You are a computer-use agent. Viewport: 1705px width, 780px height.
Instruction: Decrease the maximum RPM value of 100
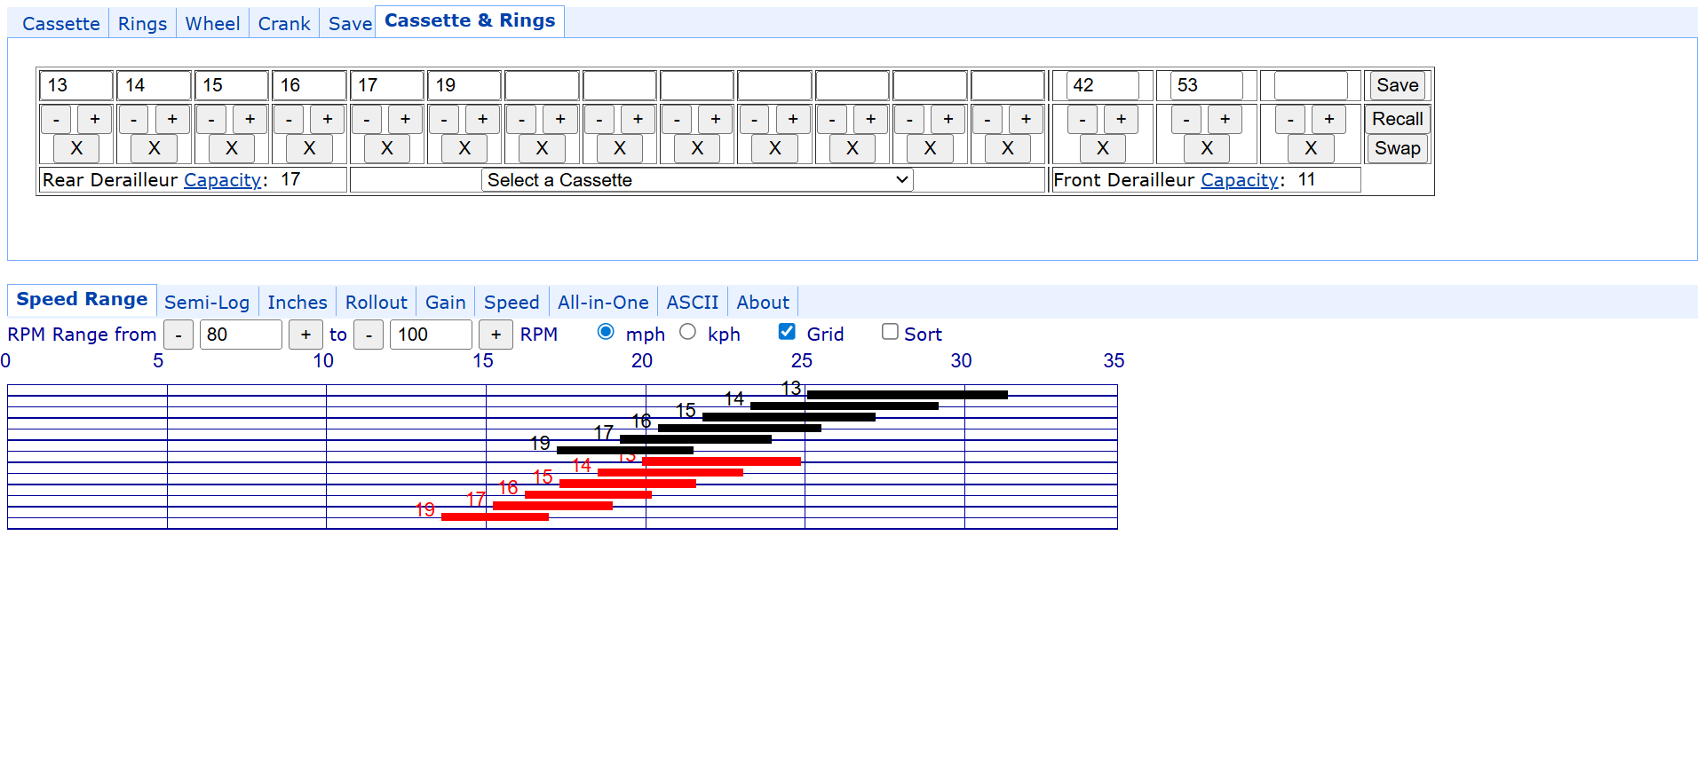(x=369, y=335)
